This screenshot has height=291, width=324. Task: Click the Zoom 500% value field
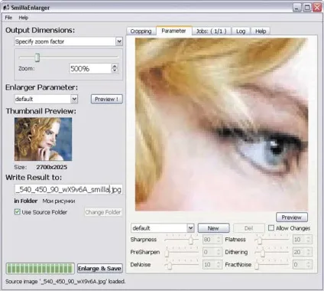pos(90,68)
